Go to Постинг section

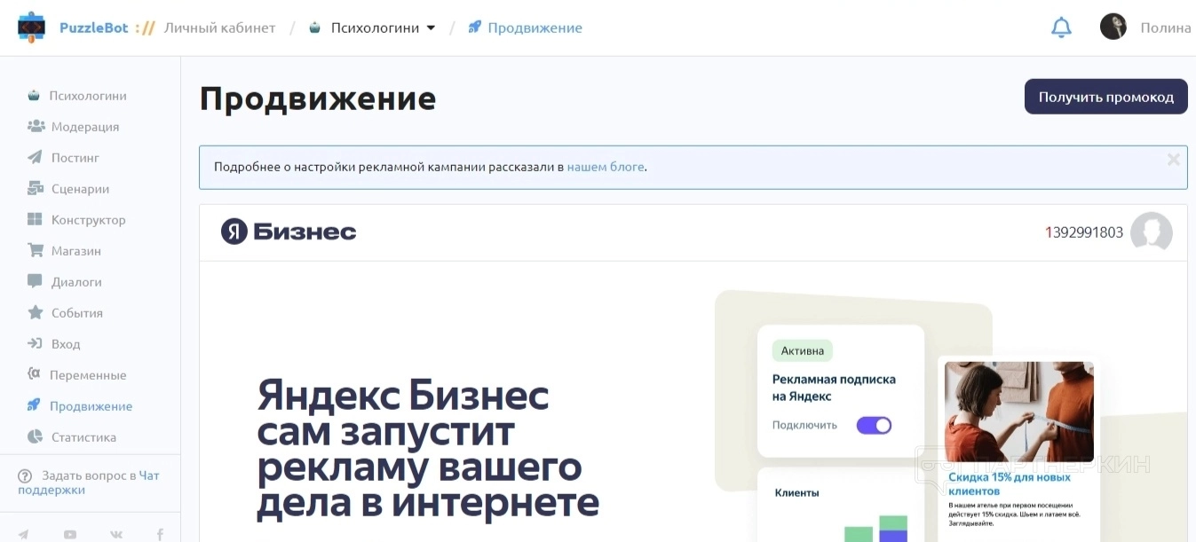(x=75, y=157)
